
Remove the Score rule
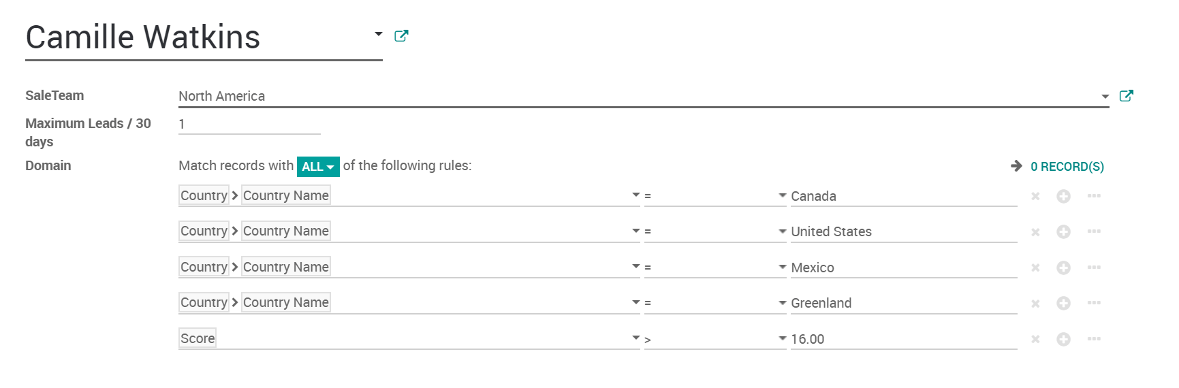coord(1035,339)
